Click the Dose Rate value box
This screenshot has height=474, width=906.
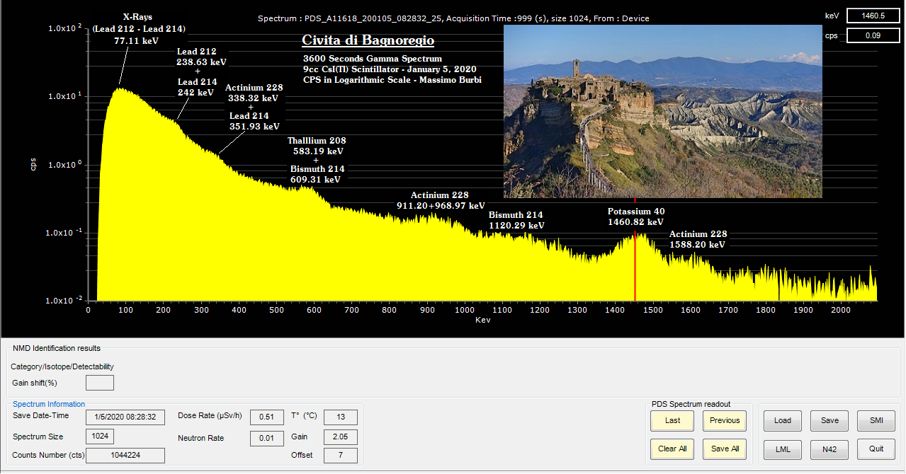coord(266,417)
